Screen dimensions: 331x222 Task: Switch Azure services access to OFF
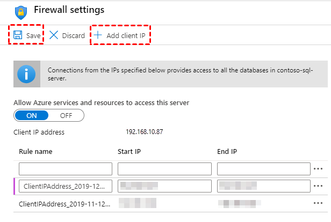66,115
